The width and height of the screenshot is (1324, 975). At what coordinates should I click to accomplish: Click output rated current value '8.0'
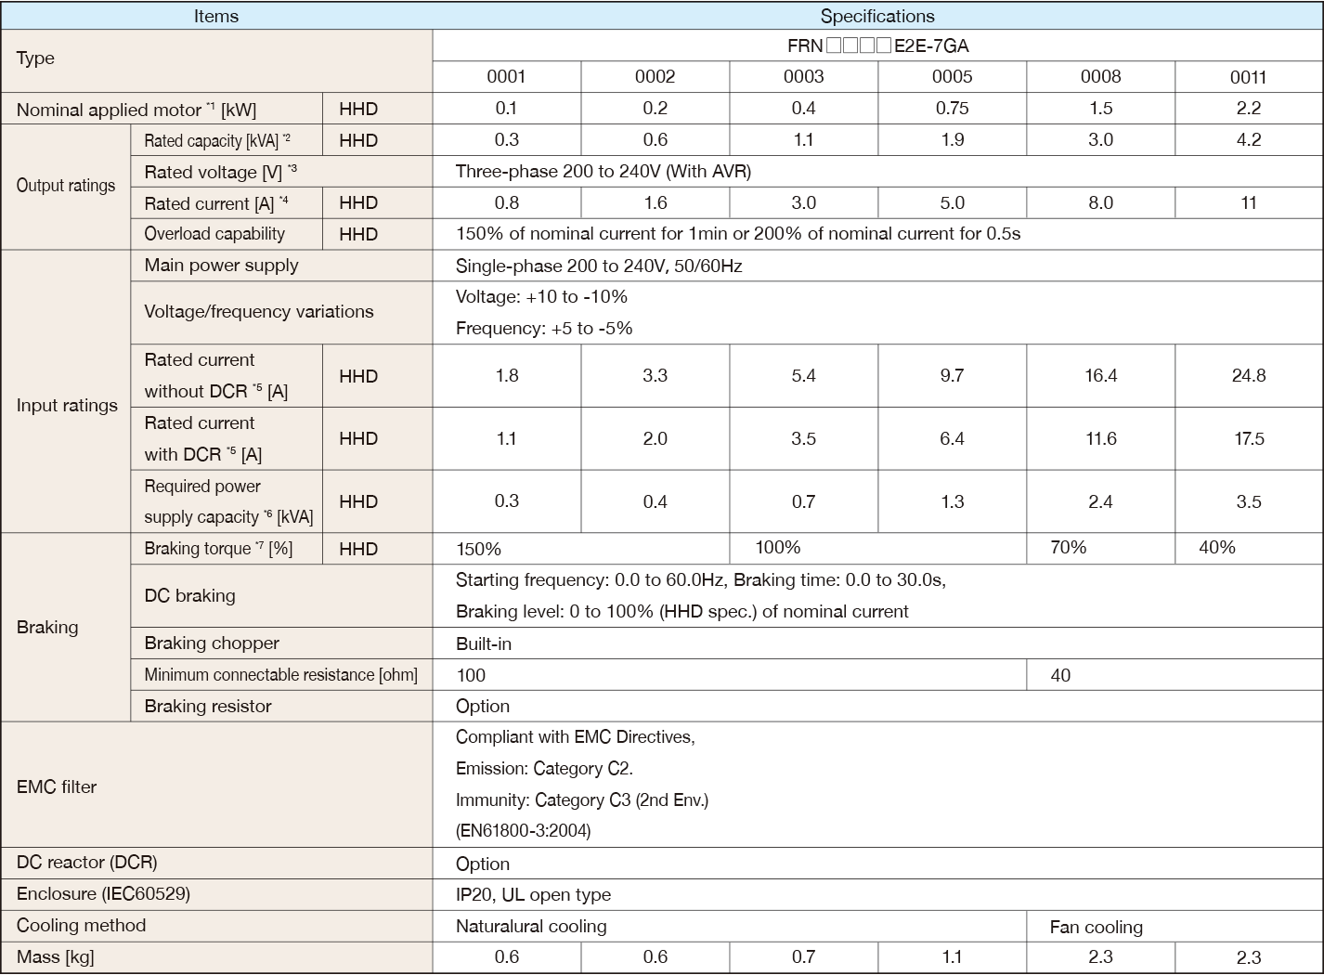pyautogui.click(x=1100, y=202)
